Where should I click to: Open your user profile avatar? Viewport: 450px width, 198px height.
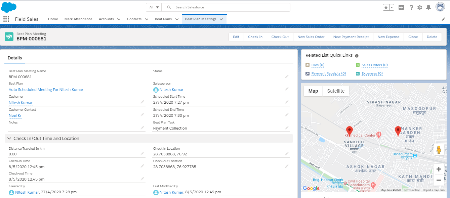440,6
